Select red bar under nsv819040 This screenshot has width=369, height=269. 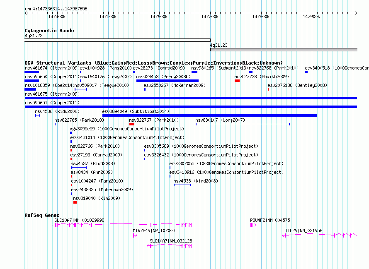[x=75, y=202]
